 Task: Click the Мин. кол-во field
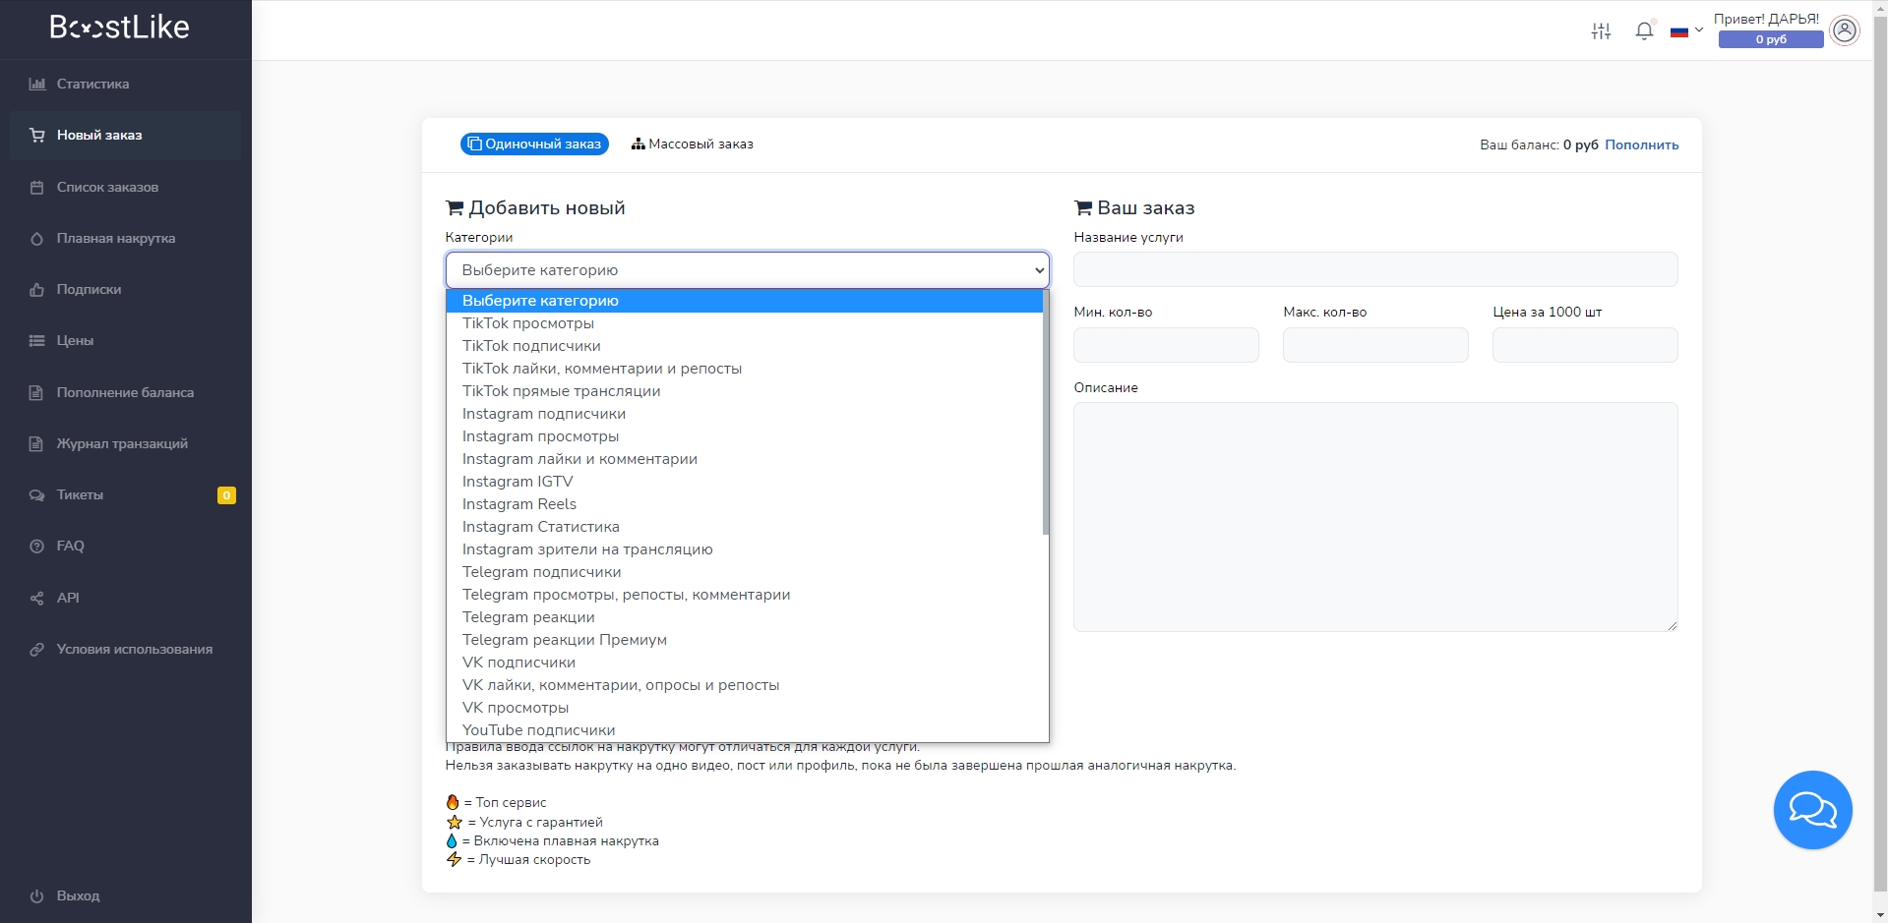pyautogui.click(x=1166, y=345)
